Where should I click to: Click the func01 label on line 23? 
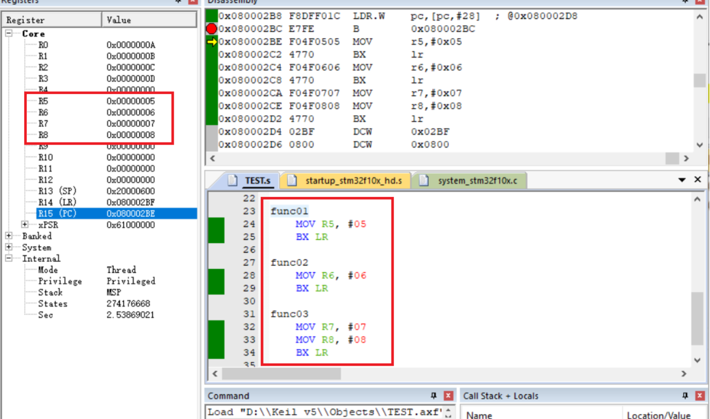coord(289,211)
